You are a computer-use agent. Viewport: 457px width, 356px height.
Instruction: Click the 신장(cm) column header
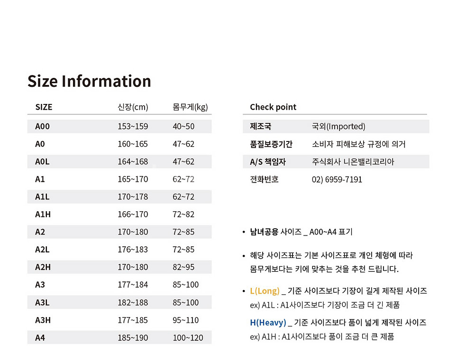tap(133, 107)
